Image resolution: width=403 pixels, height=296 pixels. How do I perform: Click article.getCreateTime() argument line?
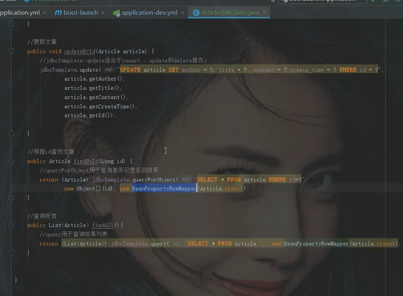coord(101,106)
